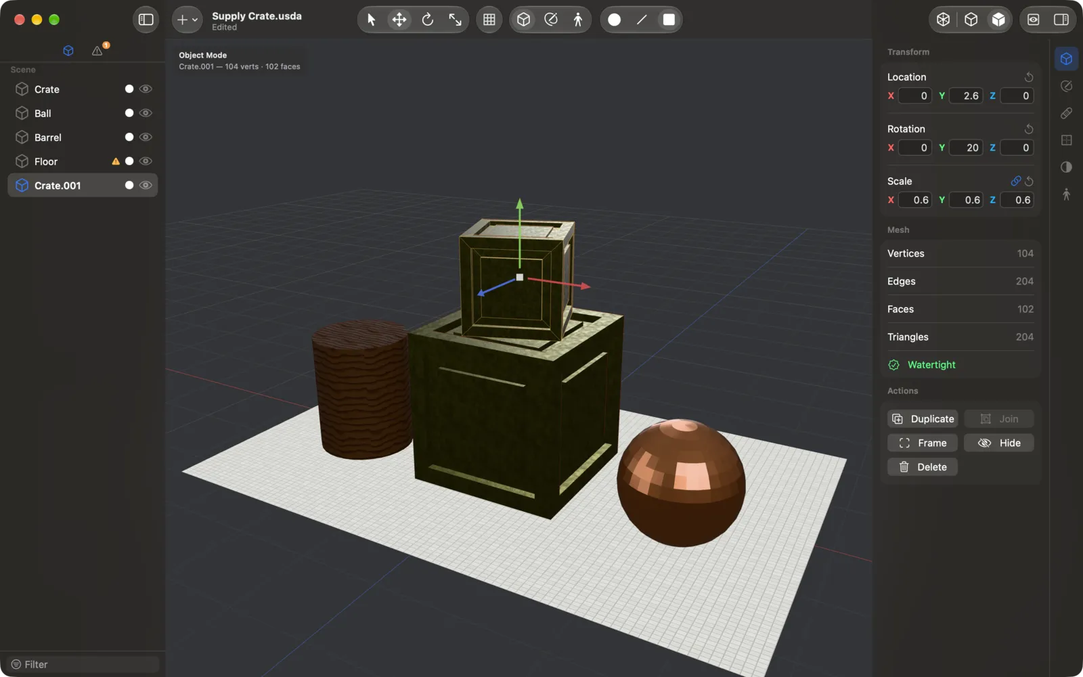
Task: Reset Scale values arrow icon
Action: click(x=1029, y=181)
